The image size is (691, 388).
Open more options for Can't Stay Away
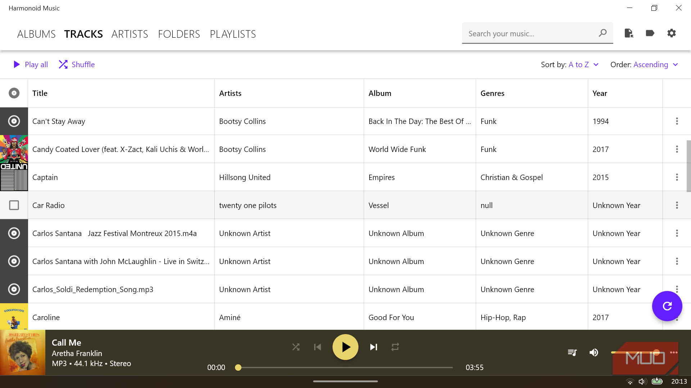(677, 121)
